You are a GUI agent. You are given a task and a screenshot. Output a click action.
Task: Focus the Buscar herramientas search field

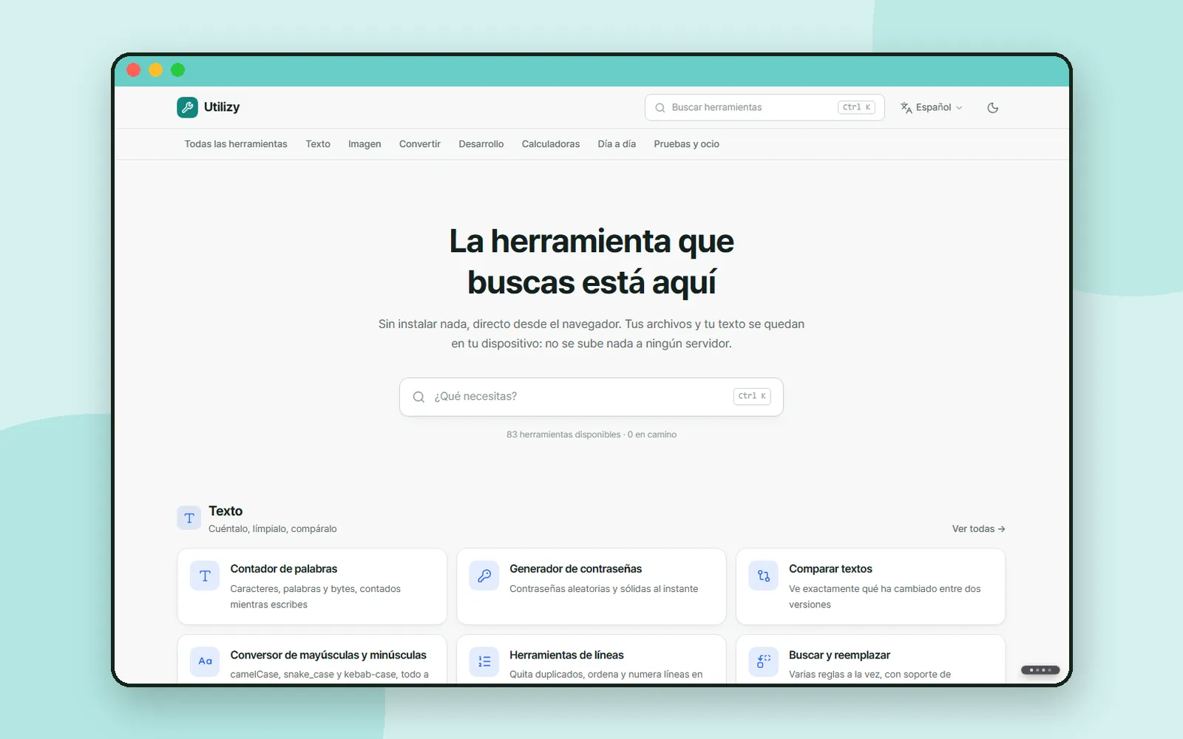click(x=765, y=108)
